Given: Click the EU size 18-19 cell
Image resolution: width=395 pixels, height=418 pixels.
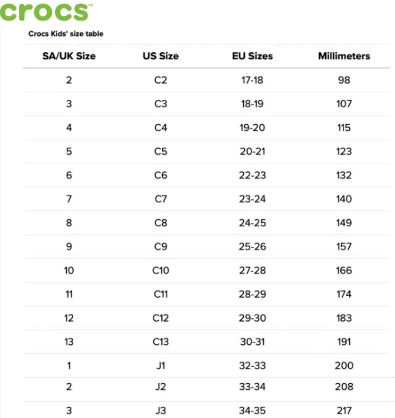Looking at the screenshot, I should click(252, 104).
